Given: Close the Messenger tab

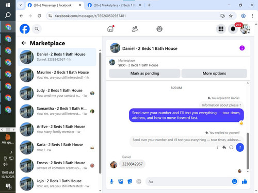Looking at the screenshot, I should click(x=80, y=5).
